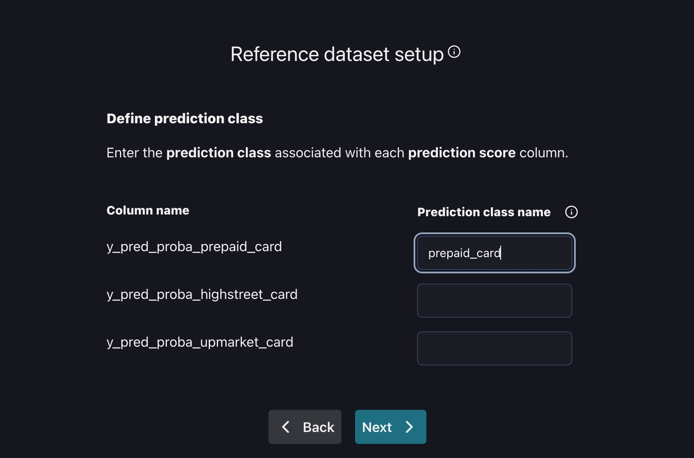The height and width of the screenshot is (458, 694).
Task: Click bold 'prediction score' in the instructions
Action: pos(461,153)
